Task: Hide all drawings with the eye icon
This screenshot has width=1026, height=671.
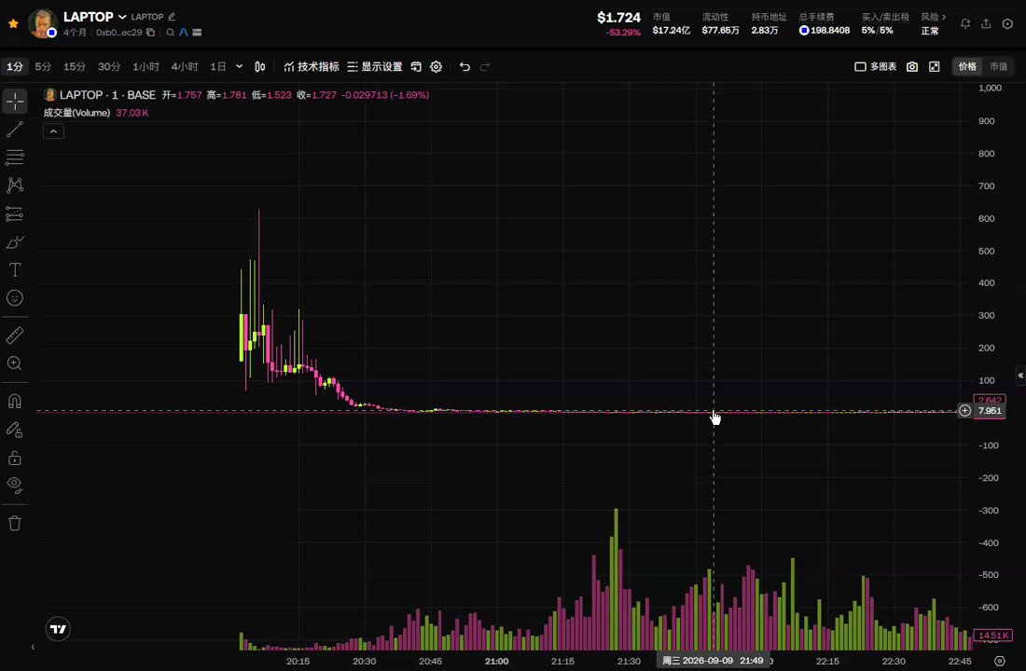Action: 14,486
